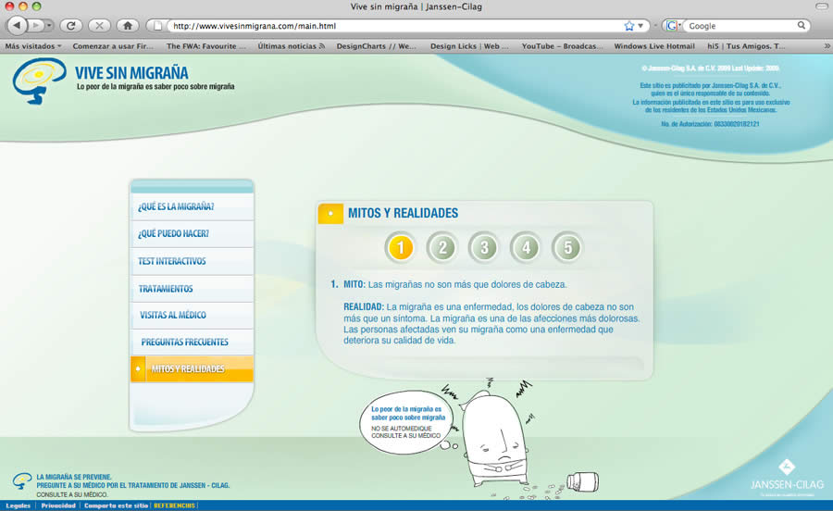Bookmark the page with the star icon
Image resolution: width=833 pixels, height=511 pixels.
[629, 26]
